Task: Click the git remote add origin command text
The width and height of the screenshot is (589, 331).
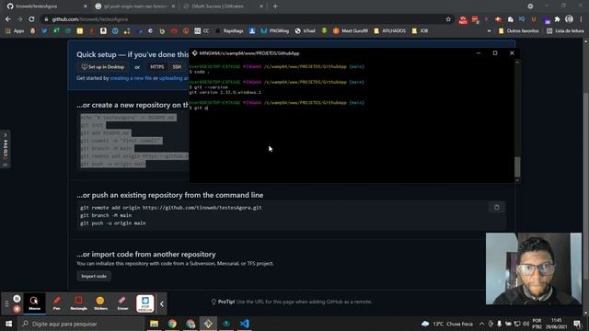Action: (x=170, y=208)
